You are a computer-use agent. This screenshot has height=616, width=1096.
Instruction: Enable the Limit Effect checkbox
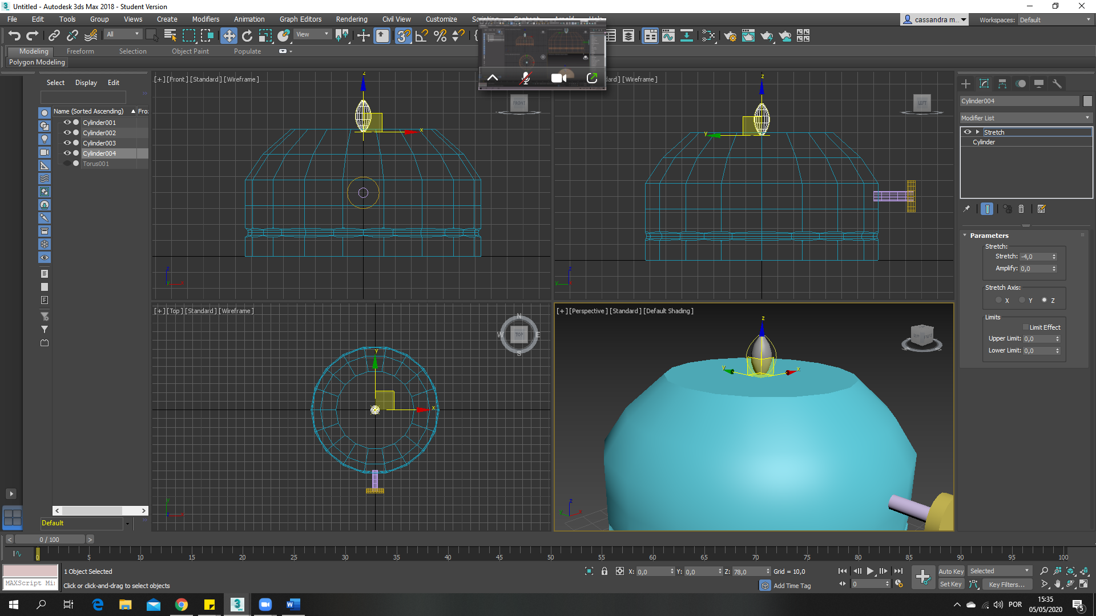1026,327
